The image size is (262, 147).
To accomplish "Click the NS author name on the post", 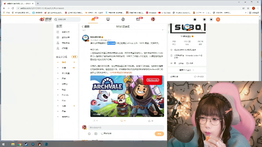I will [95, 37].
